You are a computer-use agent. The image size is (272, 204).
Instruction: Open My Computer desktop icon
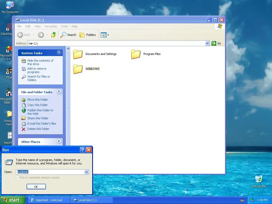point(10,7)
